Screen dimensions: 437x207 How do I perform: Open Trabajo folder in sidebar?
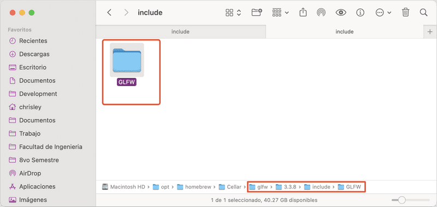29,133
